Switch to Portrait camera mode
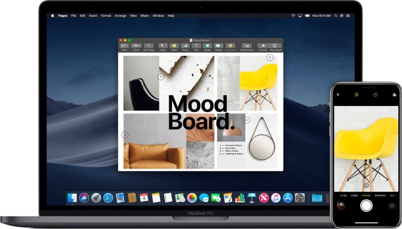 coord(380,196)
